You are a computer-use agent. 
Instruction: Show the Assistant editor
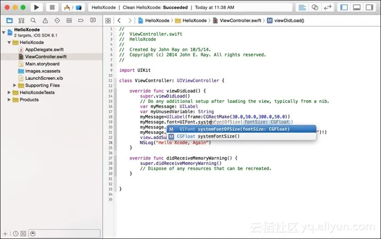tap(315, 8)
